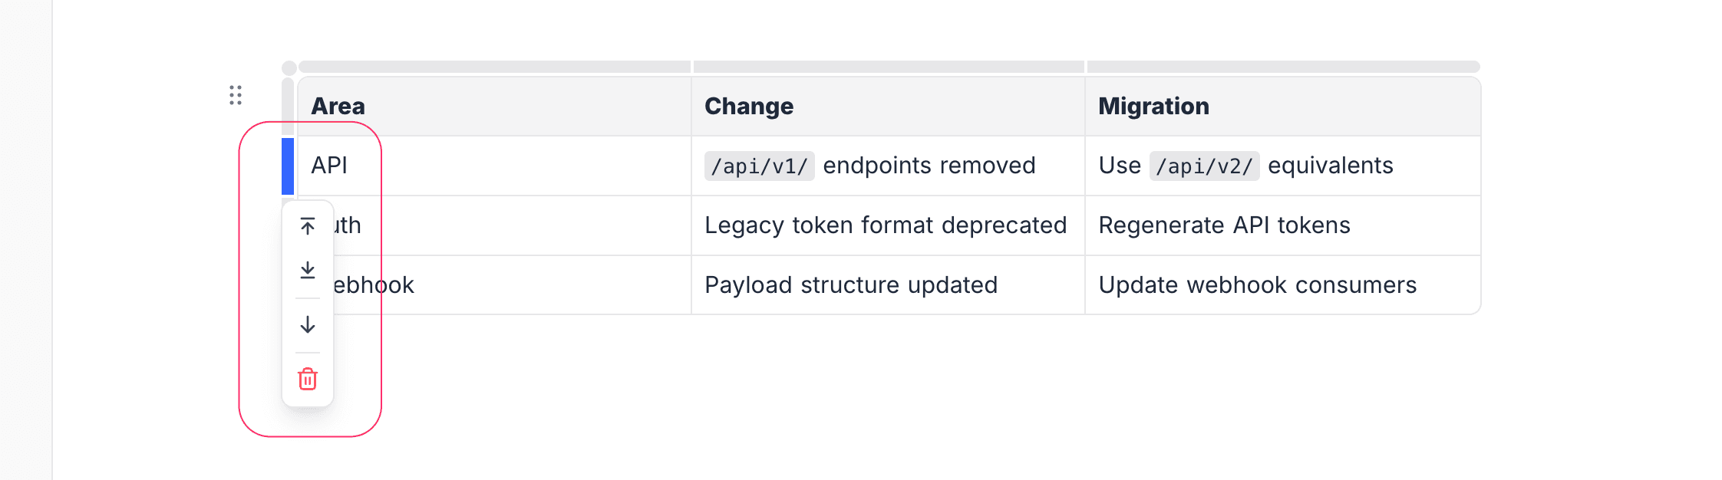Click the "/api/v1/ endpoints removed" cell
Screen dimensions: 1722x480
(x=888, y=166)
